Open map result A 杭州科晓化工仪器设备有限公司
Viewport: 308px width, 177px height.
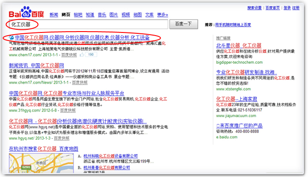pyautogui.click(x=111, y=156)
